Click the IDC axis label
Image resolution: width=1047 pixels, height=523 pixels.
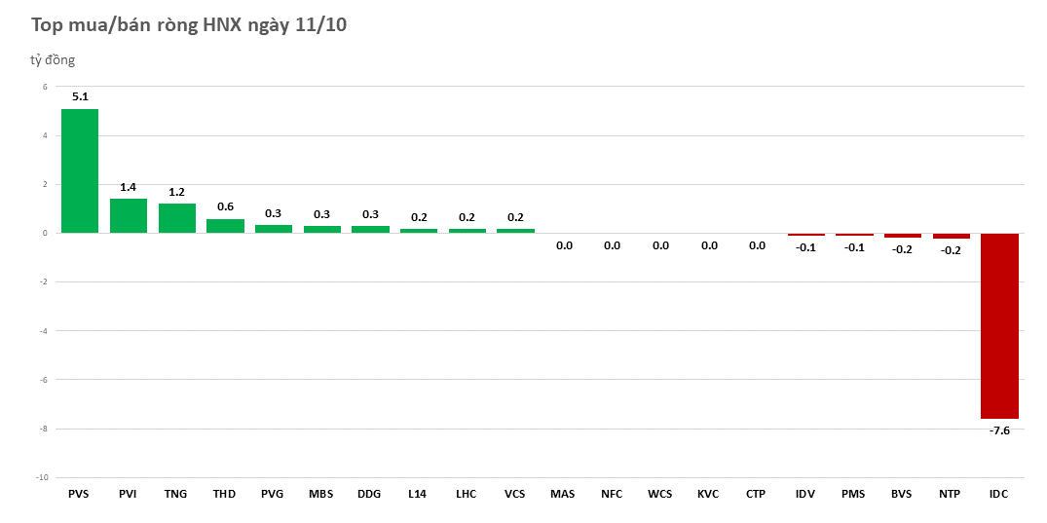998,494
